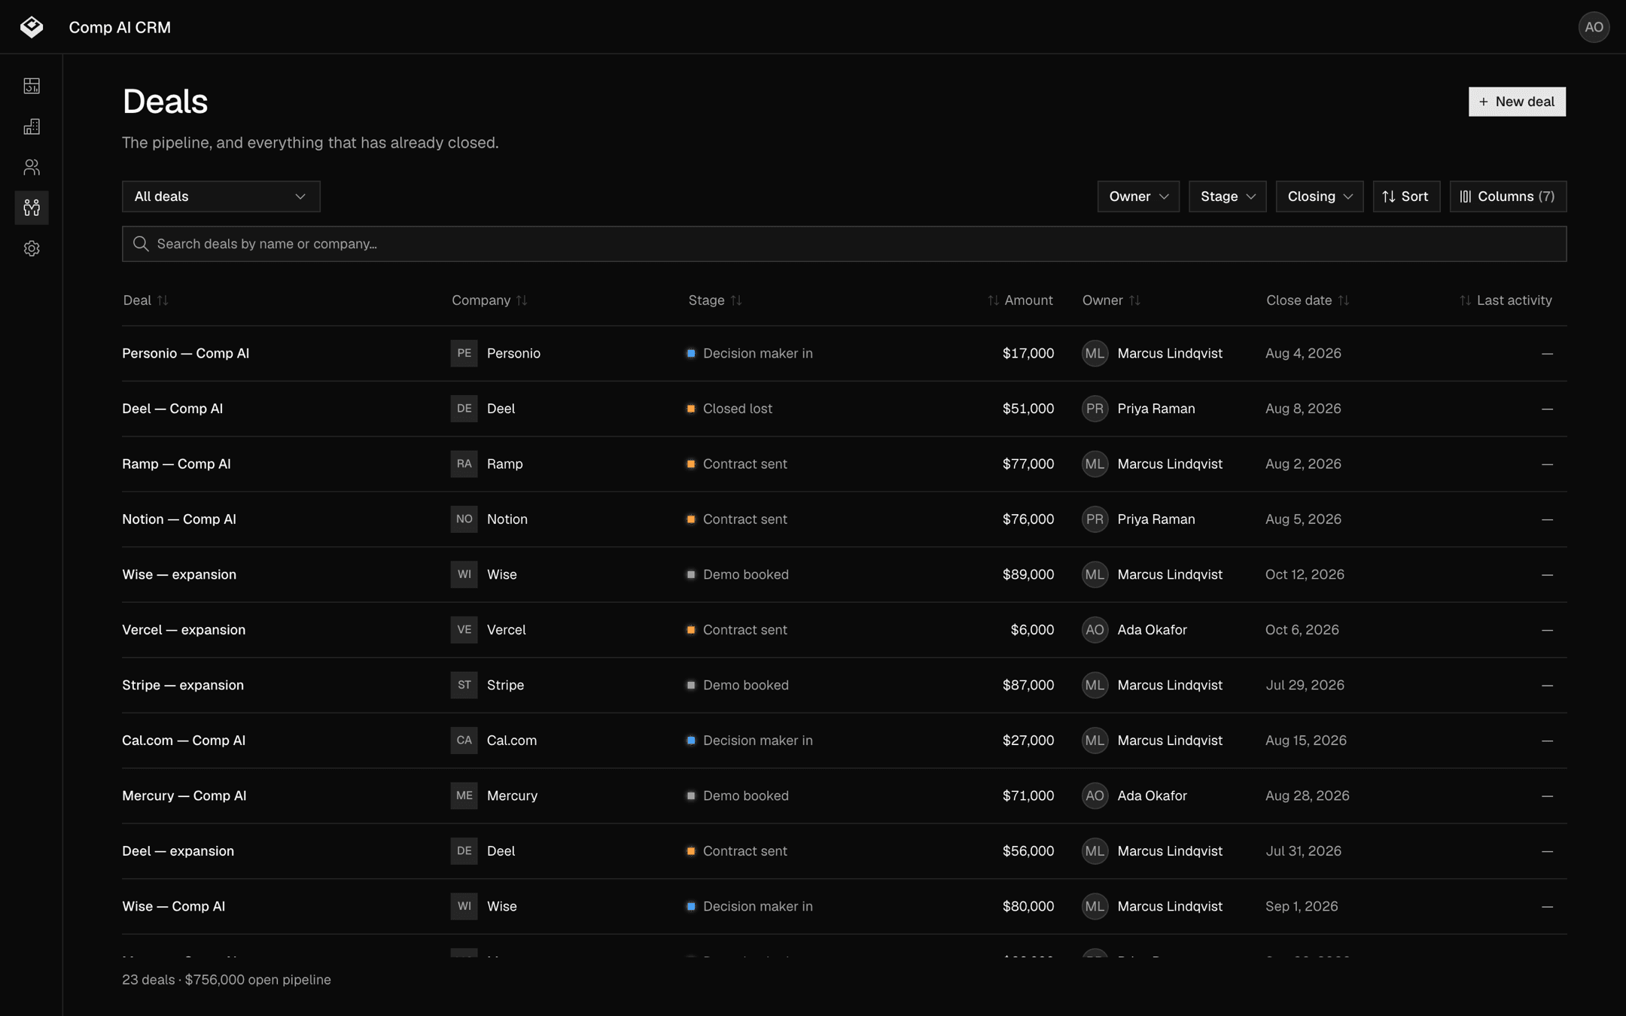Focus the search deals by name field

coord(844,244)
